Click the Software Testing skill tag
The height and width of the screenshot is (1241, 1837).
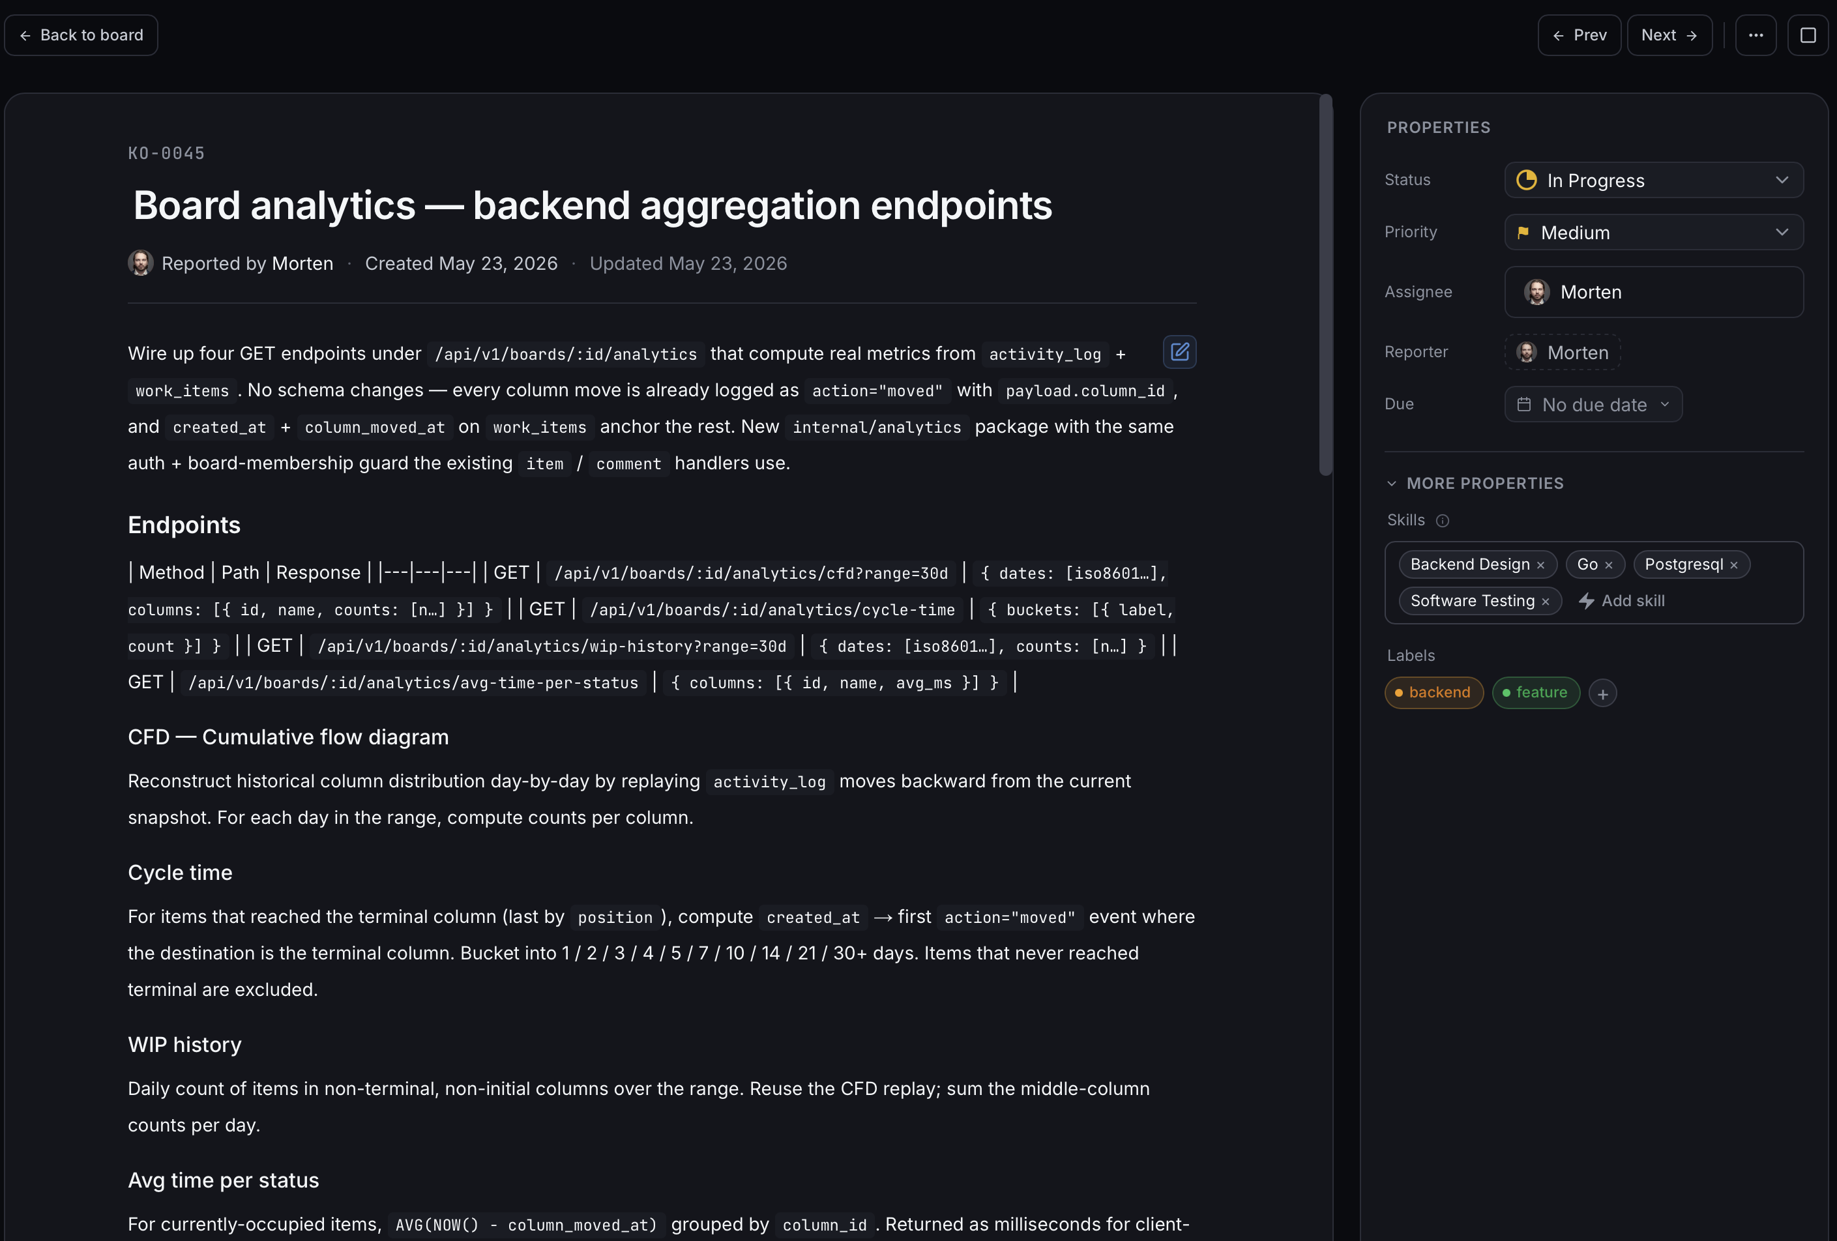click(x=1480, y=602)
